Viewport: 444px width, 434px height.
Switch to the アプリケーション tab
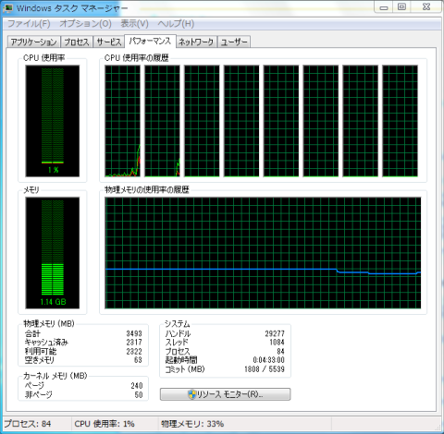(34, 42)
